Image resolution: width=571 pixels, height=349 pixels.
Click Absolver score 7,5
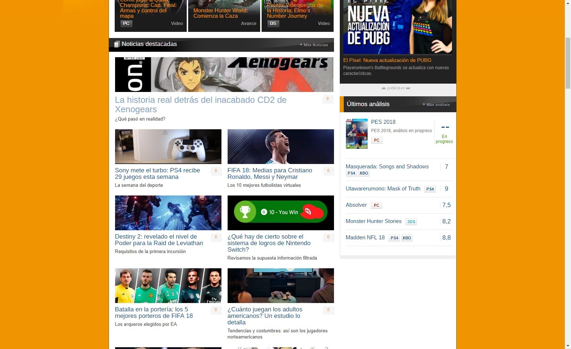[447, 205]
